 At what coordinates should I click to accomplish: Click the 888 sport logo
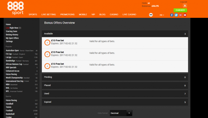click(16, 8)
